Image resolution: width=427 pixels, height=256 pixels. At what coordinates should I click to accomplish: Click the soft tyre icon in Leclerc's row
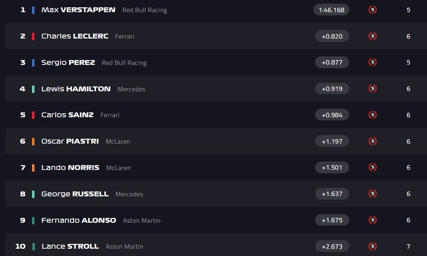pos(372,36)
